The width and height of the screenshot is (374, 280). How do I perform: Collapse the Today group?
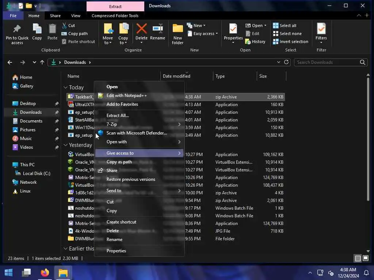coord(66,87)
